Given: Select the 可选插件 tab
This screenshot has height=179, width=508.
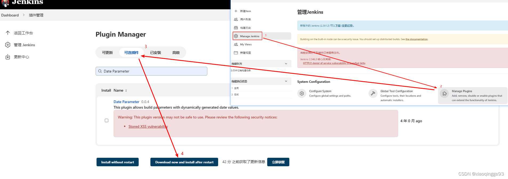Looking at the screenshot, I should click(131, 53).
